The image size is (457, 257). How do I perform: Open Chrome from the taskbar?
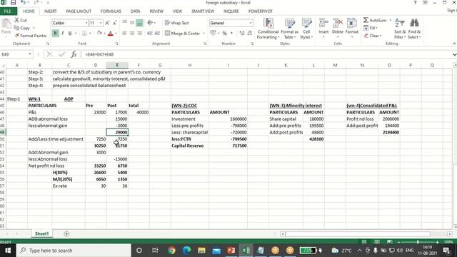(x=171, y=251)
